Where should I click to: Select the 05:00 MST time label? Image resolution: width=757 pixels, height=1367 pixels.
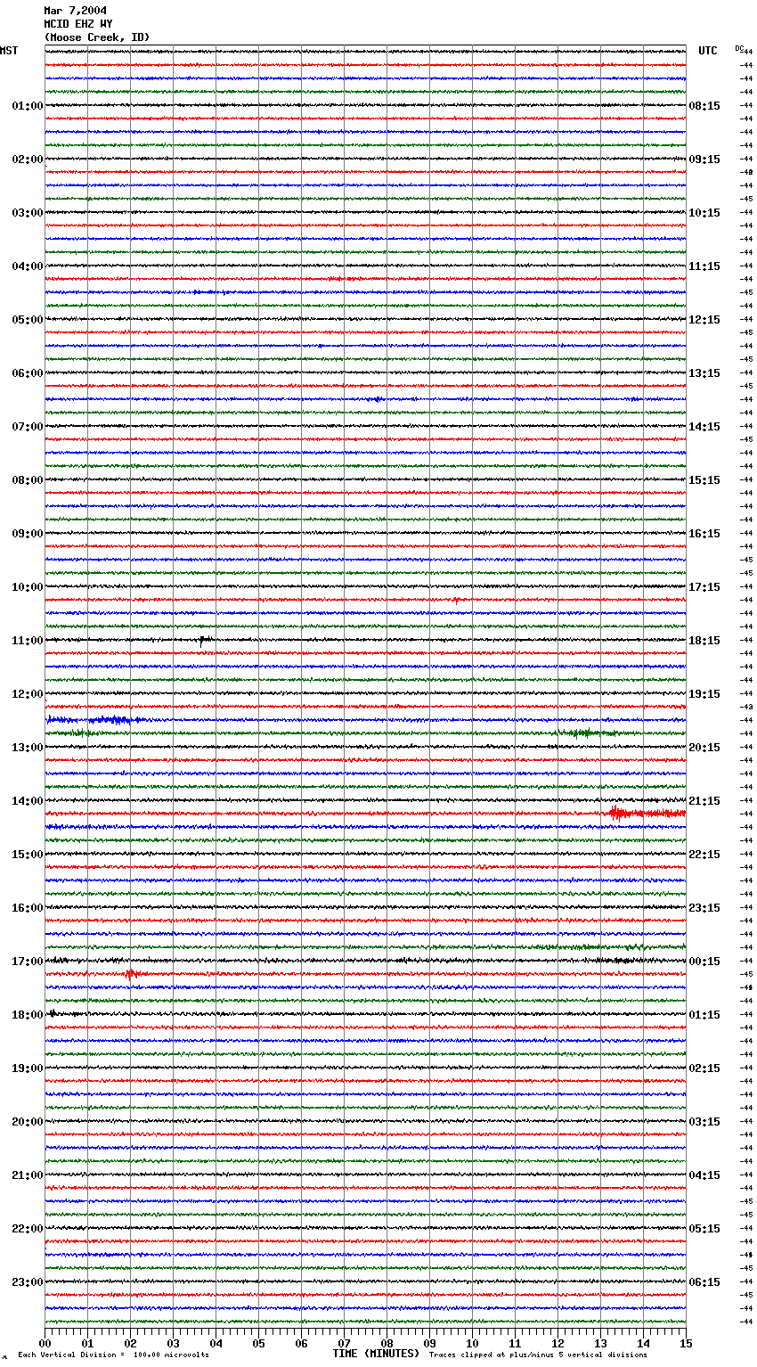(28, 320)
